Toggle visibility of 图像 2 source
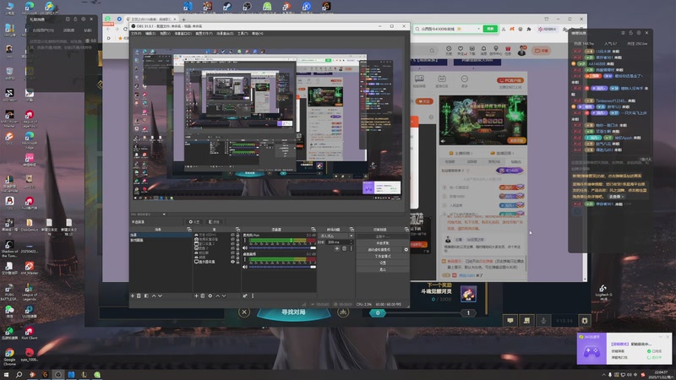Image resolution: width=676 pixels, height=380 pixels. tap(233, 248)
